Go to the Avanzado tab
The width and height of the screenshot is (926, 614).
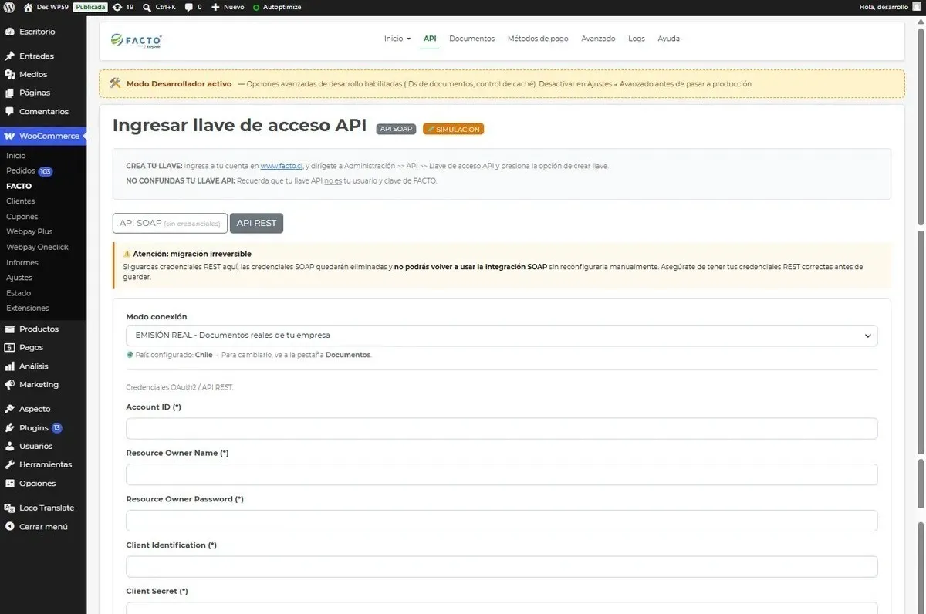click(x=598, y=39)
